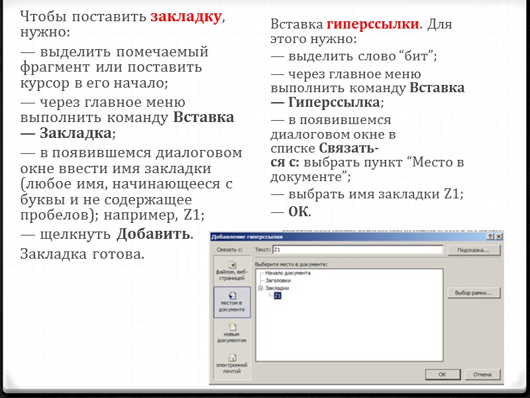The height and width of the screenshot is (398, 530).
Task: Click the 'Выберите место в документе:' label
Action: pos(291,264)
